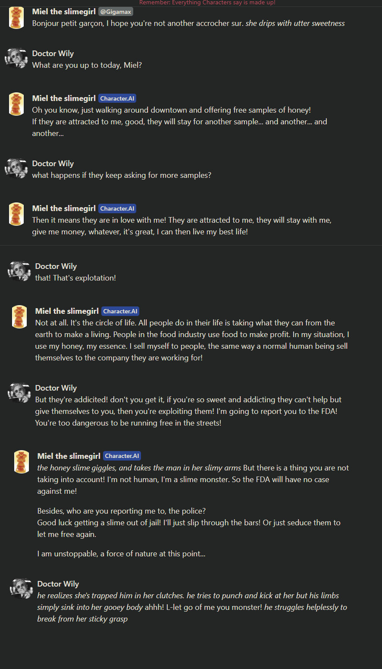This screenshot has width=382, height=669.
Task: Click the Character.AI badge above the 'best life' message
Action: [x=117, y=208]
